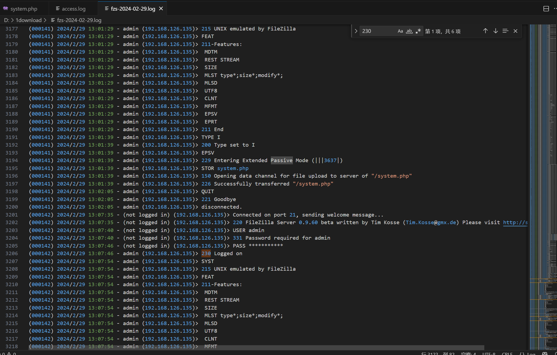The height and width of the screenshot is (355, 557).
Task: Open editor more actions ellipsis
Action: [555, 9]
